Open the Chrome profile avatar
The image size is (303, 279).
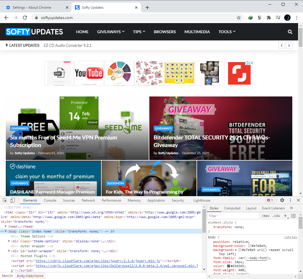tap(287, 18)
